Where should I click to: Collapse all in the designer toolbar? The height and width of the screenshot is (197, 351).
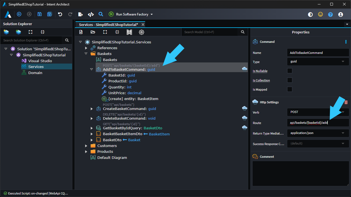117,32
